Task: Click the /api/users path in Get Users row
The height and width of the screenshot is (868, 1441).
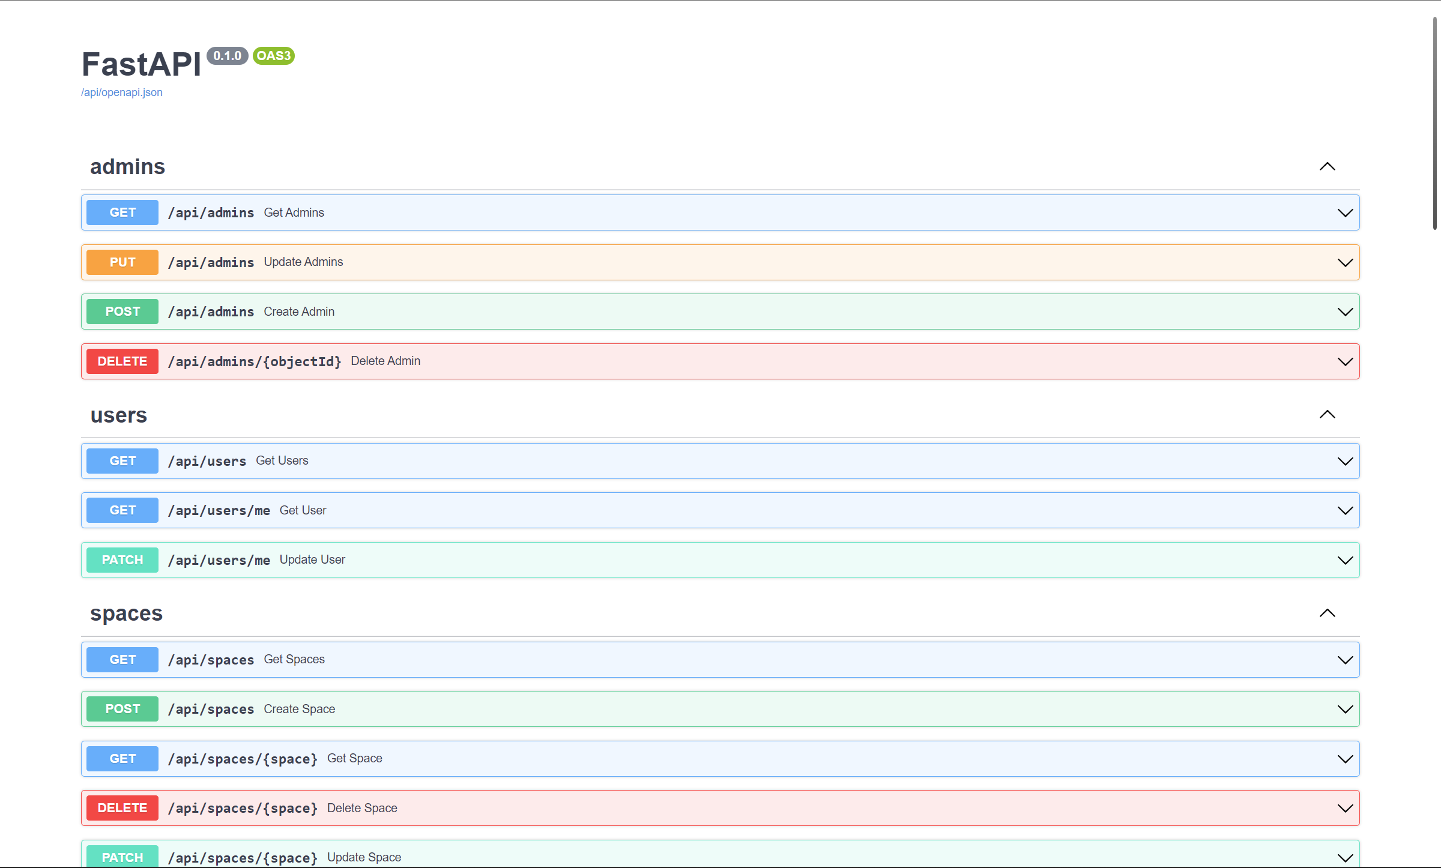Action: pos(207,462)
